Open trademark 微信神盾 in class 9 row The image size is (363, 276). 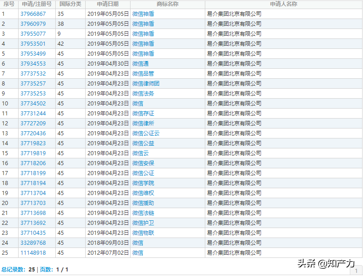click(x=143, y=34)
